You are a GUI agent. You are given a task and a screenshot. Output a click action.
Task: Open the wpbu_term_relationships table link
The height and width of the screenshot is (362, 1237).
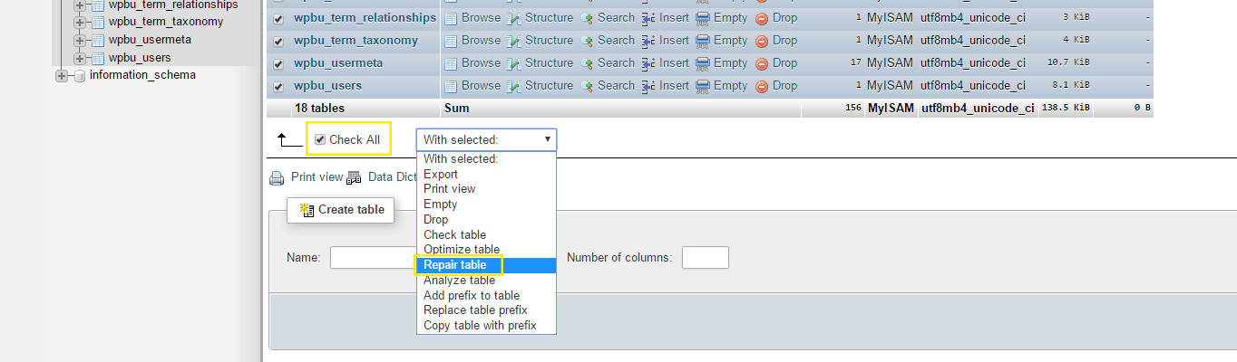pyautogui.click(x=365, y=18)
